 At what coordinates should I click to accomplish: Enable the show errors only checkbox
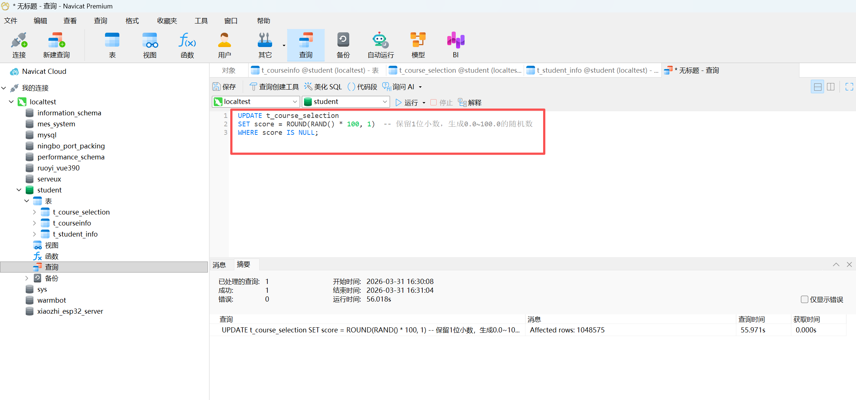804,299
